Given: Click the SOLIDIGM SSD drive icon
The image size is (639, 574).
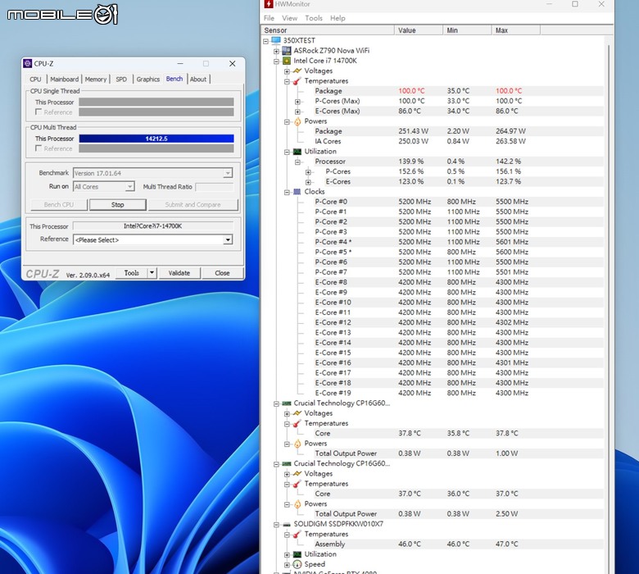Looking at the screenshot, I should (x=287, y=524).
